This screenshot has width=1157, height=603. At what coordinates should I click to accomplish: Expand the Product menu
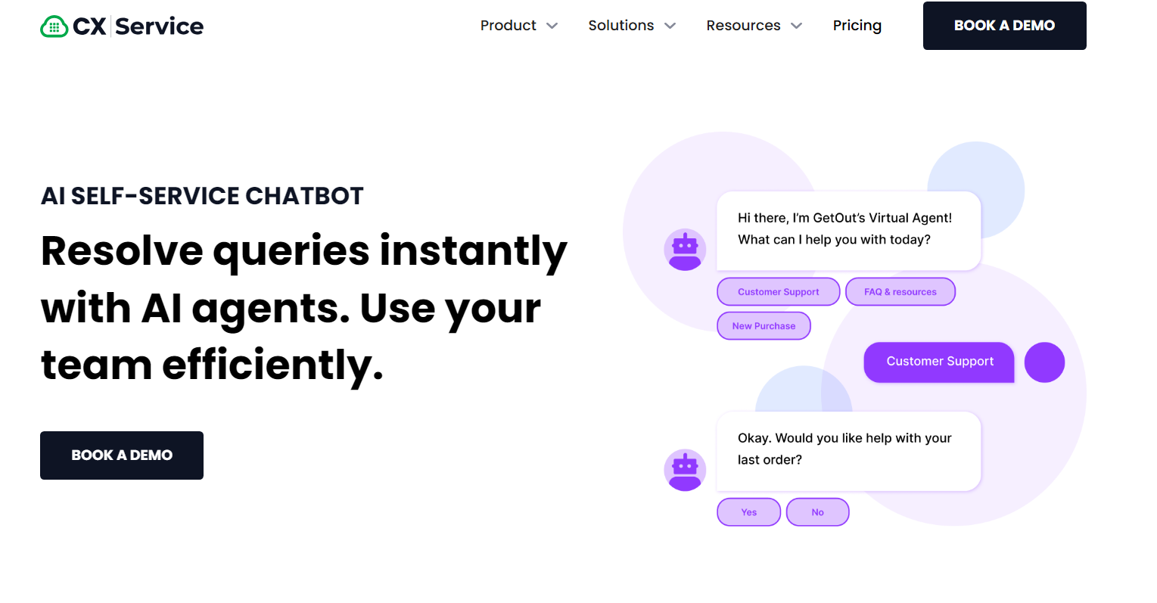tap(519, 25)
